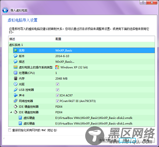Select the WinXP_Basic-disk1.vmdk path
159x147 pixels.
coord(94,123)
